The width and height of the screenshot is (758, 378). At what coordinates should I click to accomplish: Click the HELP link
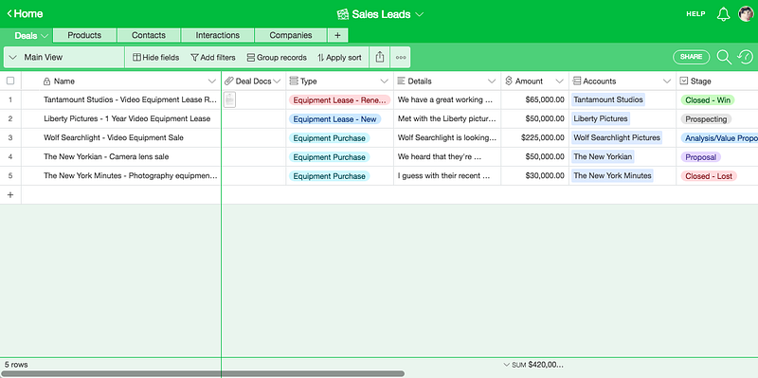pos(695,14)
